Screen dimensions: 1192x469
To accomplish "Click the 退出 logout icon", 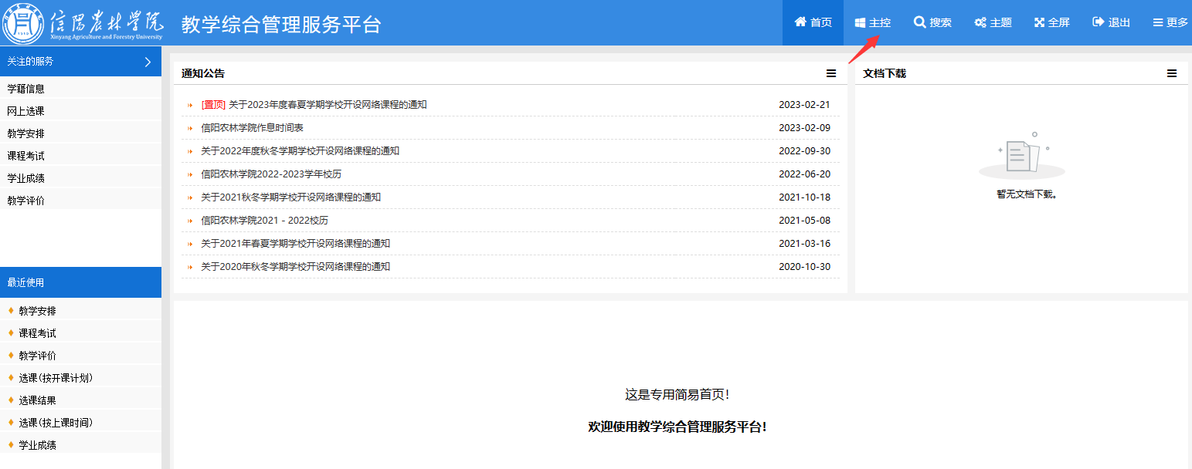I will (x=1098, y=22).
